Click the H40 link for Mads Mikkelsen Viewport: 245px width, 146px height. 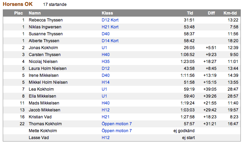(x=105, y=103)
